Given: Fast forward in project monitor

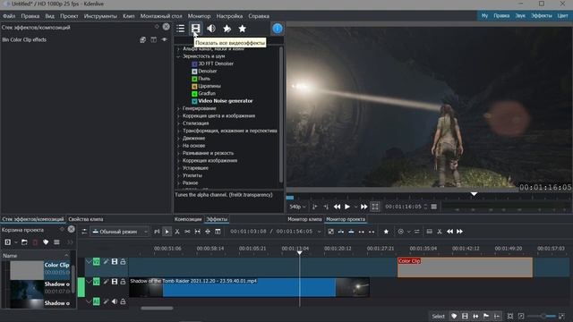Looking at the screenshot, I should pos(364,207).
